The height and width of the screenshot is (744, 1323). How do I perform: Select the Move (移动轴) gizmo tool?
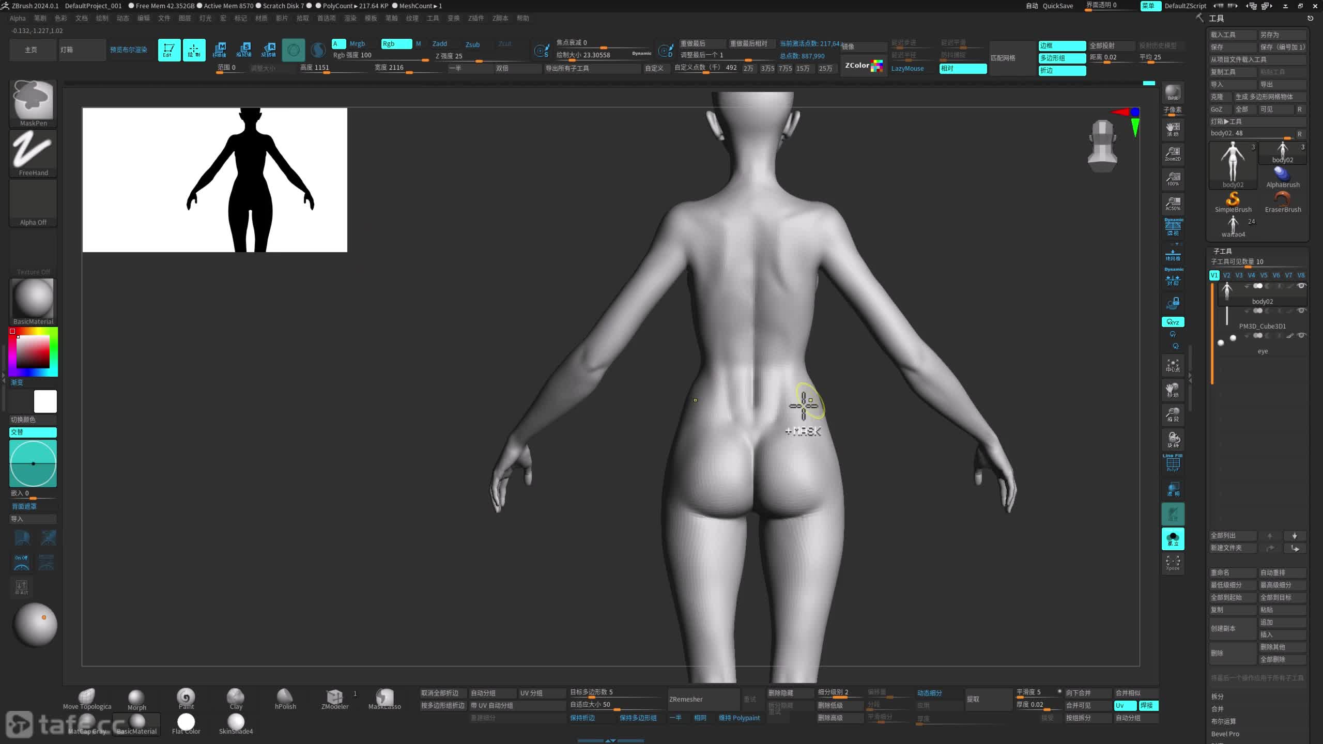click(219, 50)
